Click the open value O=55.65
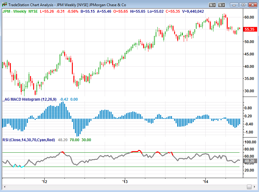The image size is (259, 192). point(121,11)
